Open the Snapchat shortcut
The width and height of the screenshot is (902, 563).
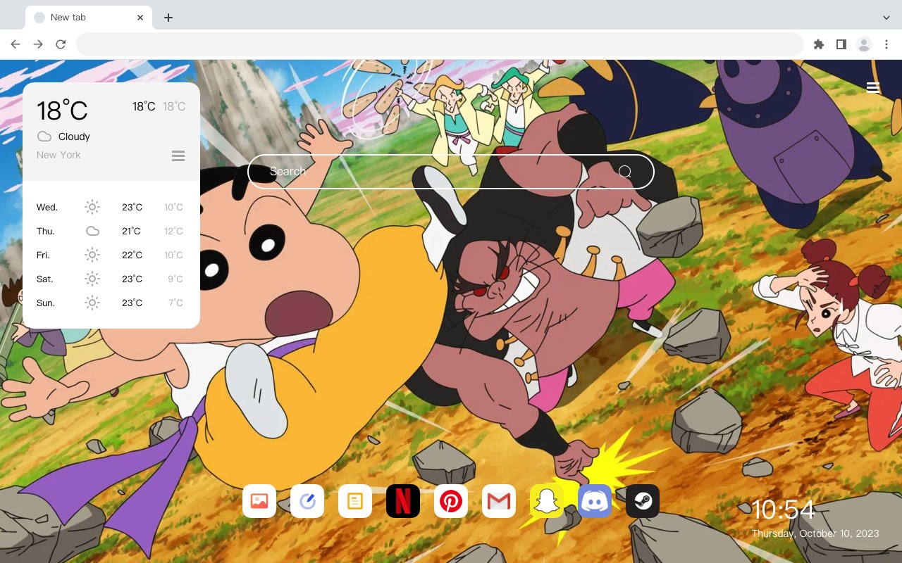click(x=547, y=501)
